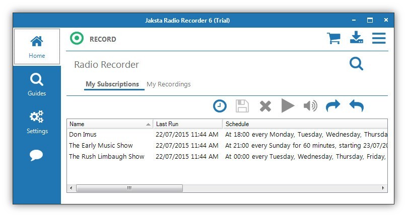Sort by the Name column header

pyautogui.click(x=110, y=124)
